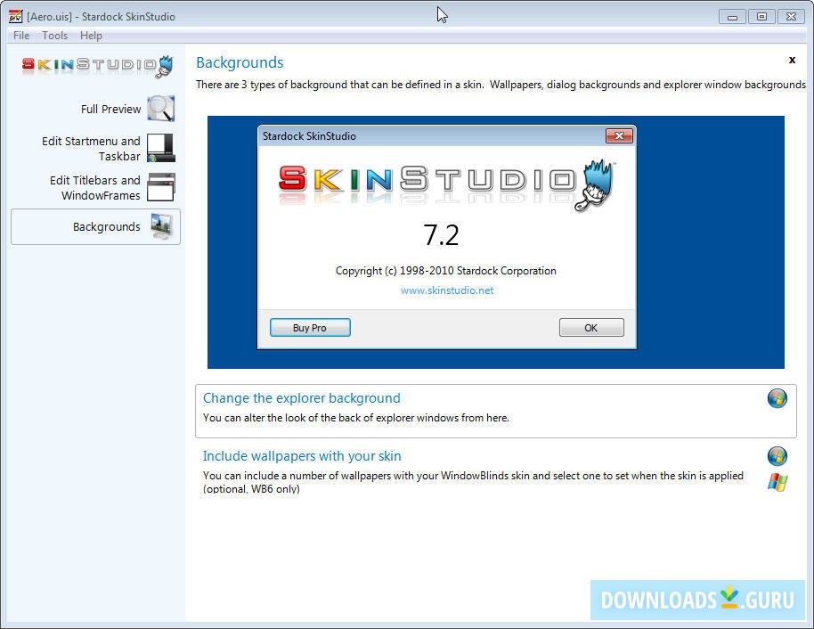The image size is (814, 629).
Task: Select the Full Preview label
Action: pos(110,109)
